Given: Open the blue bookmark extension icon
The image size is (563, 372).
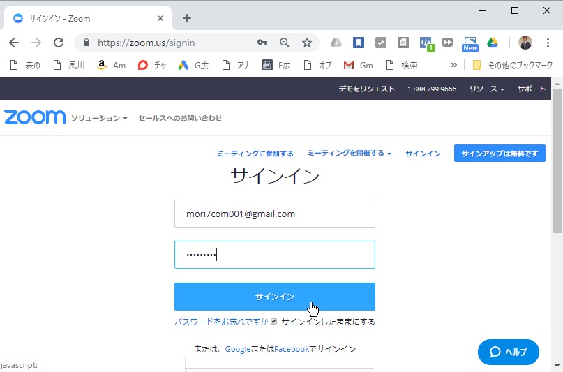Looking at the screenshot, I should click(359, 43).
